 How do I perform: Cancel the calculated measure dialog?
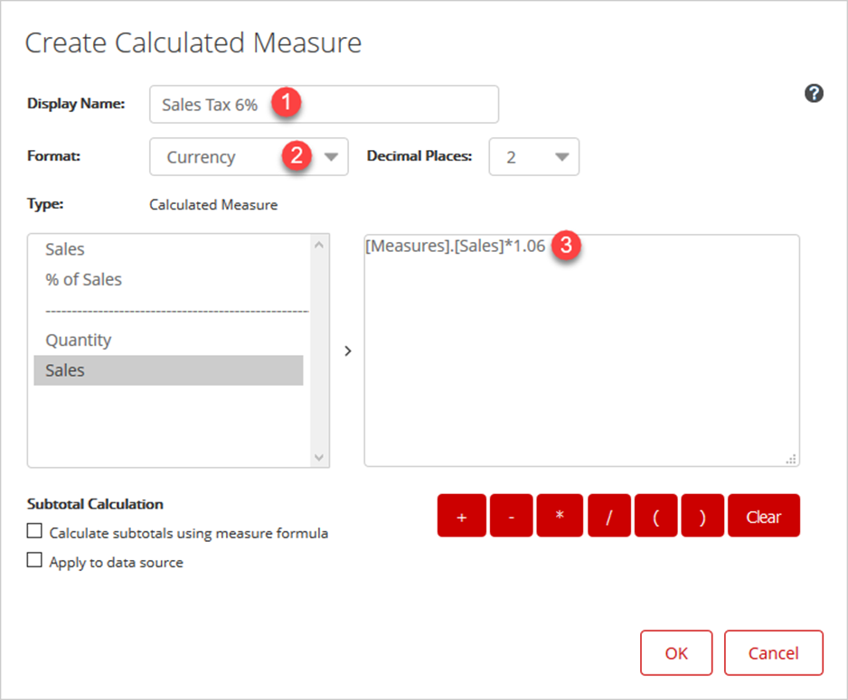point(773,653)
